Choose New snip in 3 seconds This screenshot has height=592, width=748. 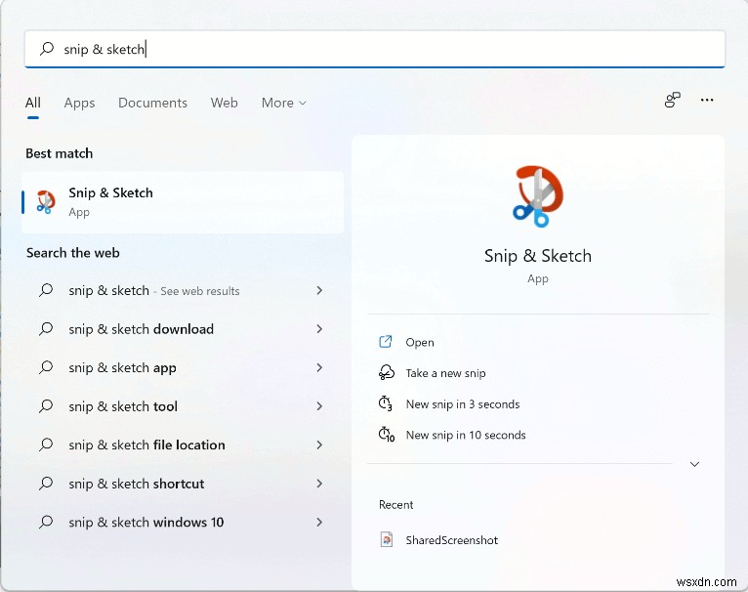463,404
